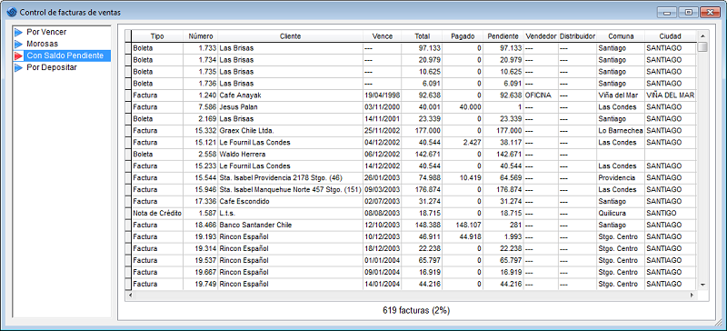The height and width of the screenshot is (331, 727).
Task: Click the SANTIGO city cell
Action: point(670,214)
